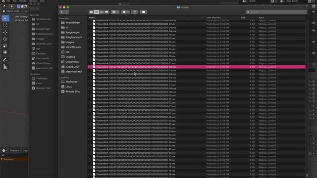Click the Finder forward navigation arrow
This screenshot has width=317, height=178.
coord(66,12)
